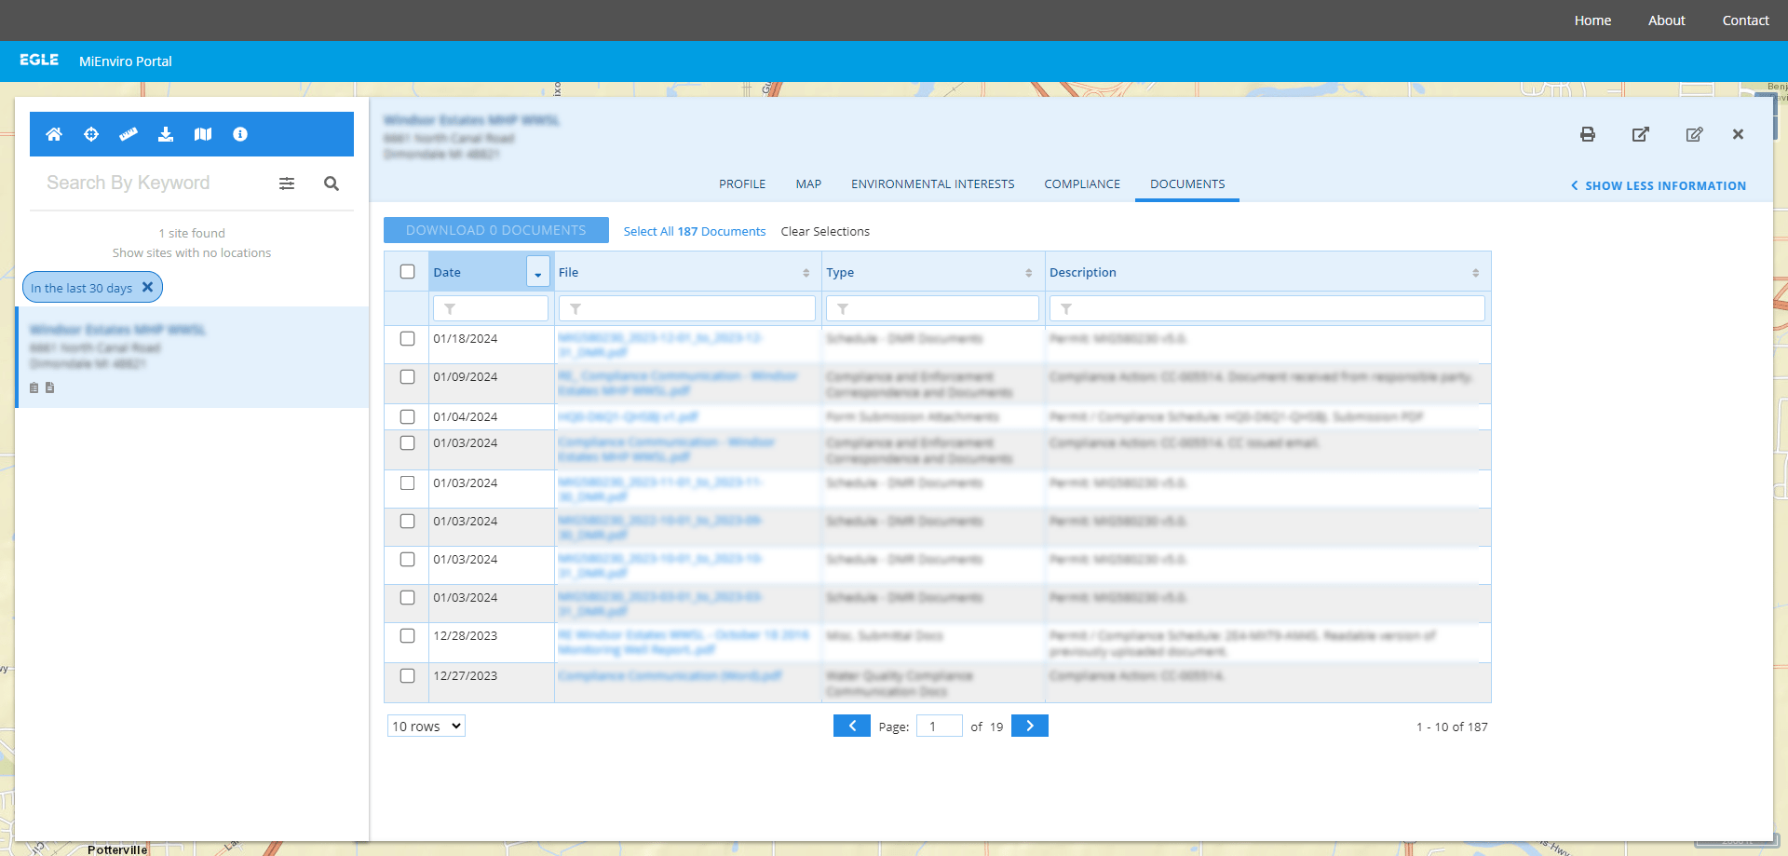Image resolution: width=1788 pixels, height=856 pixels.
Task: Click the home icon in the map toolbar
Action: pyautogui.click(x=54, y=134)
